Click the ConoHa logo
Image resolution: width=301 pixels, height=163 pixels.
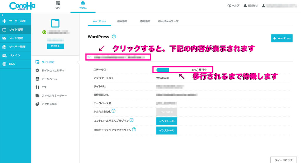click(x=22, y=6)
